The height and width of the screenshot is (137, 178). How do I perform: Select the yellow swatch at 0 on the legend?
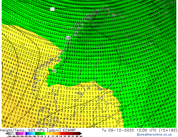click(46, 134)
